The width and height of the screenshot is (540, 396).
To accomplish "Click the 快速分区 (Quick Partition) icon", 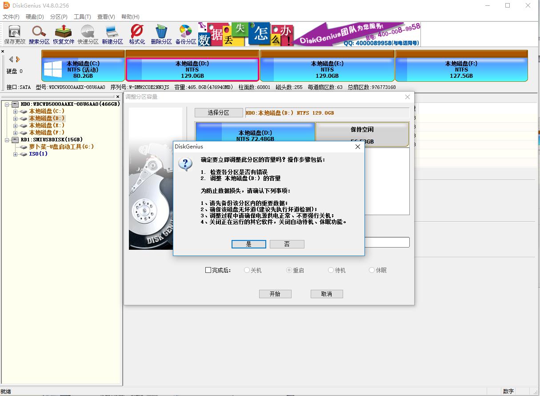I will (88, 34).
